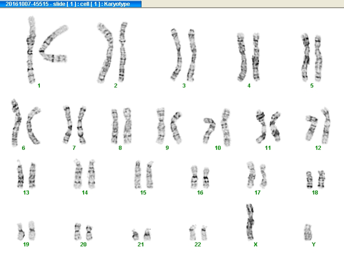Select the left chromosome 15
Screen dimensions: 344x264
(138, 174)
